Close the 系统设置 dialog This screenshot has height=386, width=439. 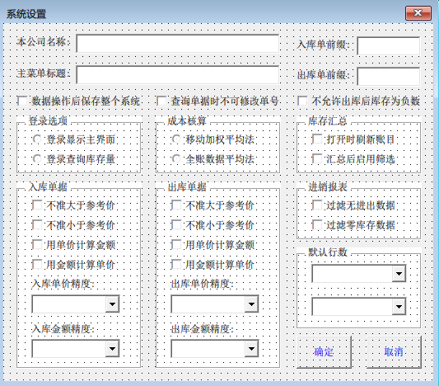(418, 13)
